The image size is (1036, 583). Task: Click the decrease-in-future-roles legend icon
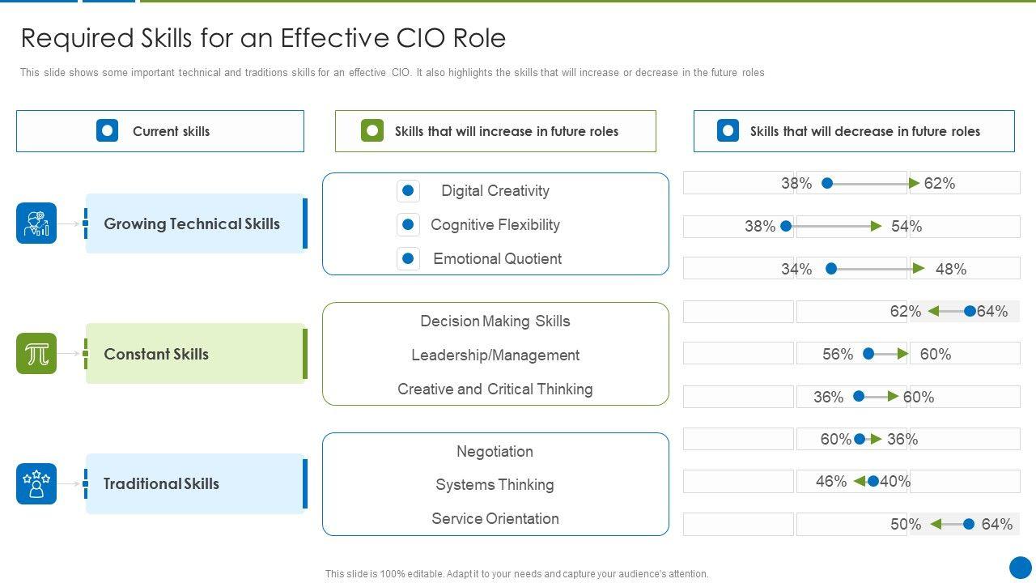click(728, 131)
